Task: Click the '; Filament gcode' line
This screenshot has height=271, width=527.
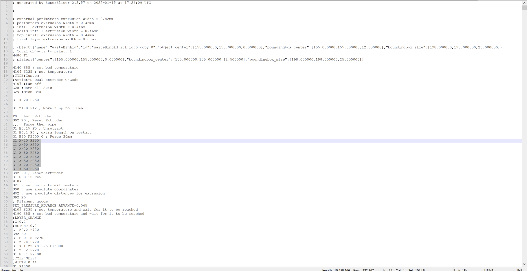Action: pos(30,201)
